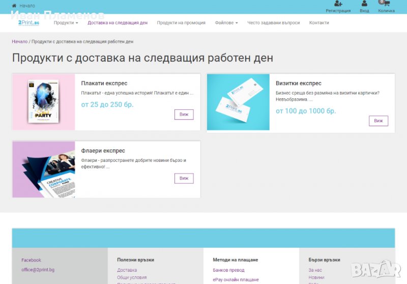This screenshot has width=407, height=284.
Task: Click the home icon beside Начало
Action: 14,6
